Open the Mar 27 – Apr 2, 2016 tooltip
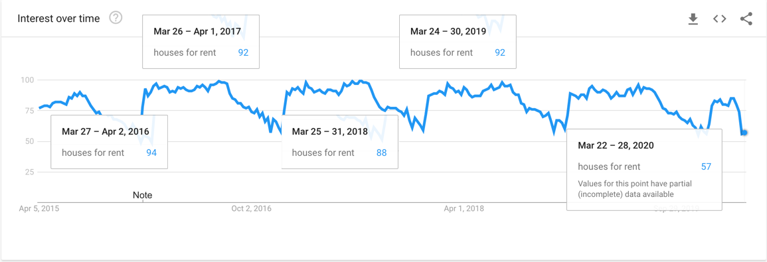 tap(109, 142)
